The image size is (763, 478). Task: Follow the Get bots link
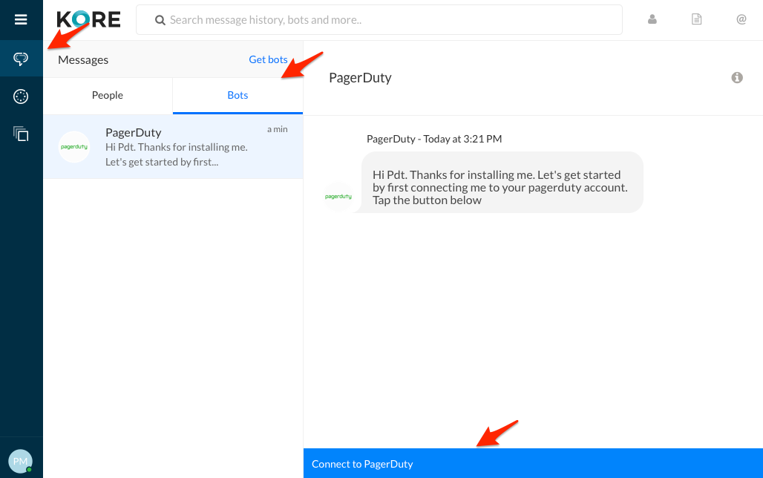tap(268, 59)
